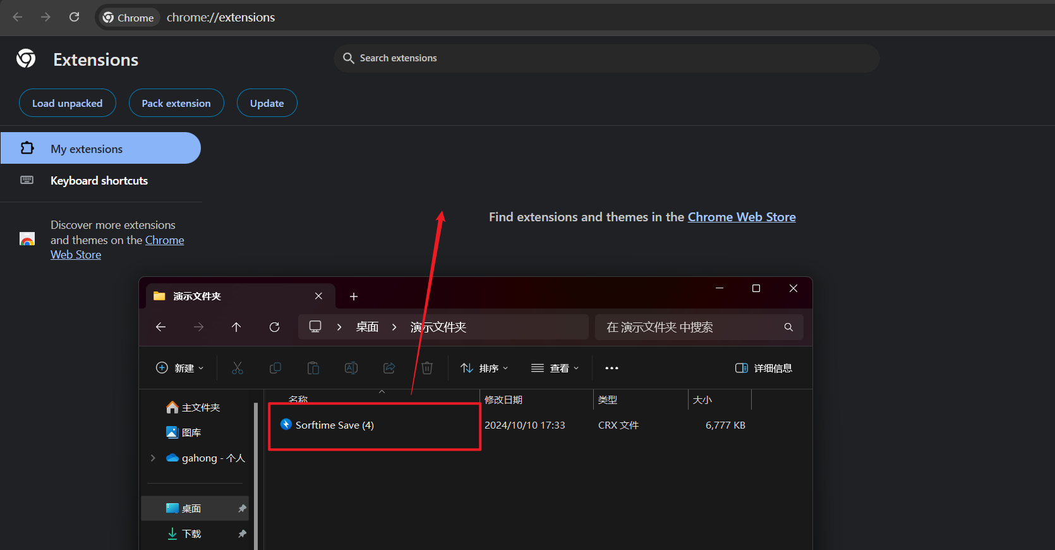
Task: Go forward in Chrome browser
Action: pyautogui.click(x=45, y=17)
